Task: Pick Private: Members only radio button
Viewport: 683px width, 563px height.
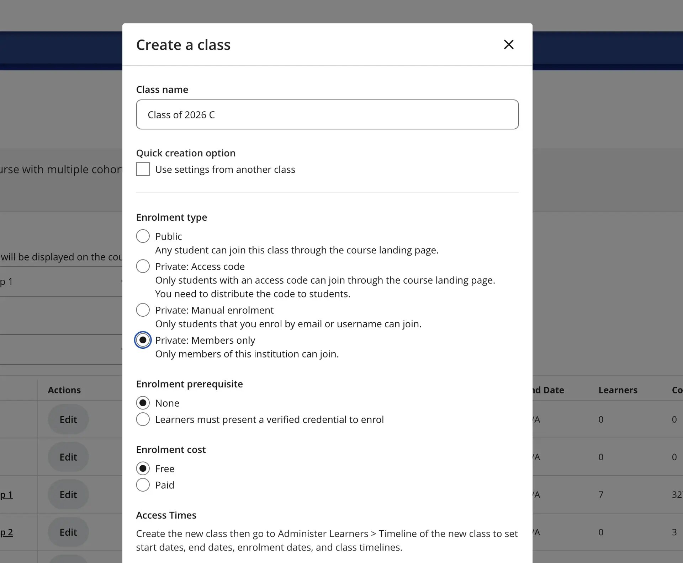Action: pos(143,340)
